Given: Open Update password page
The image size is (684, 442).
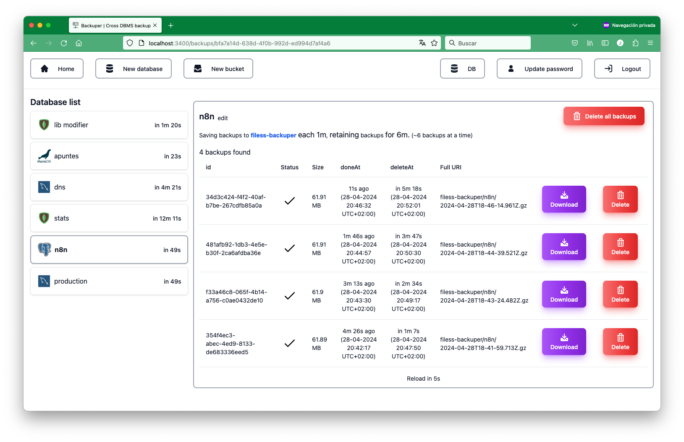Looking at the screenshot, I should tap(540, 68).
